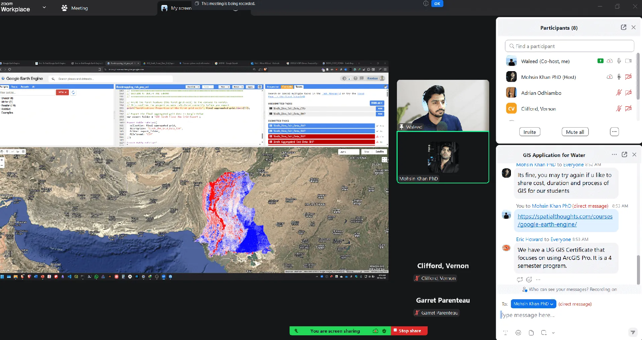Click the meeting info icon beside OK
The height and width of the screenshot is (340, 642).
pos(426,4)
